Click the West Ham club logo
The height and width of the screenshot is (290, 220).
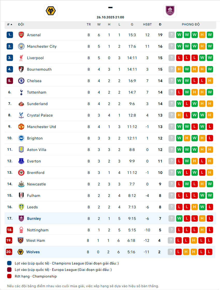tap(20, 241)
